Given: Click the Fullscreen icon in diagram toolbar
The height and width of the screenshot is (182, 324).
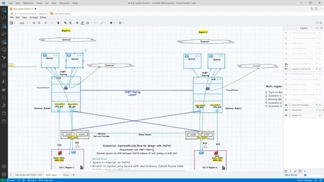Looking at the screenshot, I should point(317,23).
